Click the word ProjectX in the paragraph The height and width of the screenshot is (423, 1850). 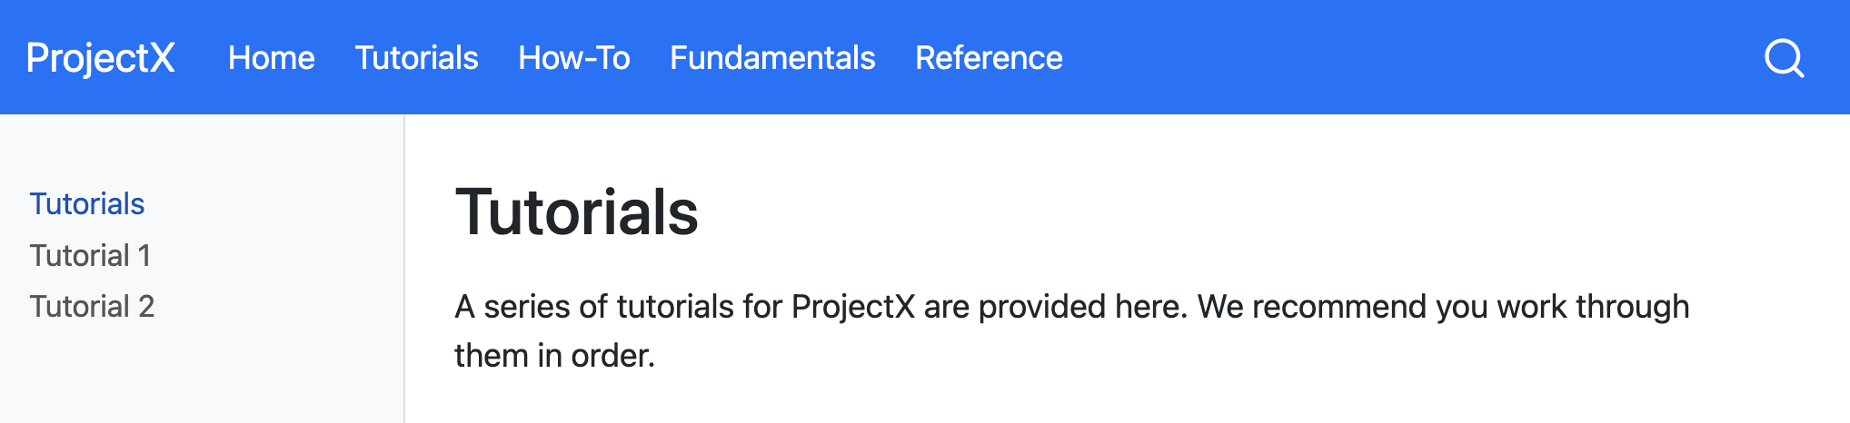852,307
